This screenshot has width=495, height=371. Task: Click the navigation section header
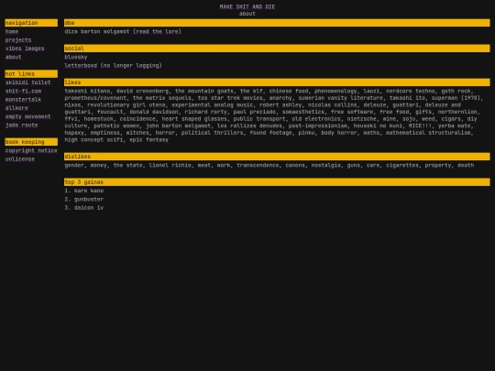click(x=31, y=23)
